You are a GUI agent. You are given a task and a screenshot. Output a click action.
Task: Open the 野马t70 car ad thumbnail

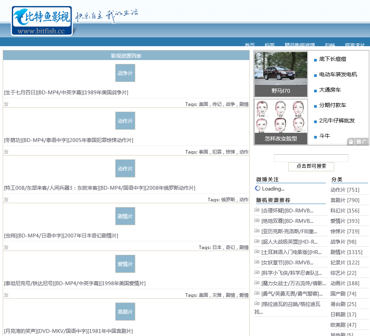281,74
